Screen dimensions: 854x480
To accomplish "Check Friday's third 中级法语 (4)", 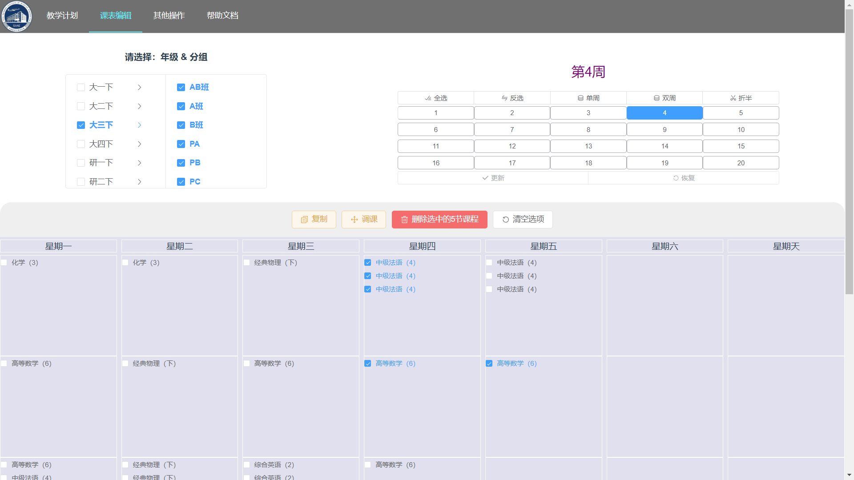I will [489, 289].
